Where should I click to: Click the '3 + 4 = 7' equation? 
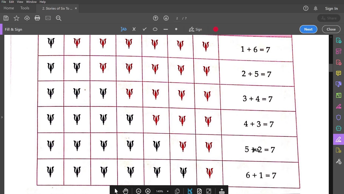click(257, 99)
